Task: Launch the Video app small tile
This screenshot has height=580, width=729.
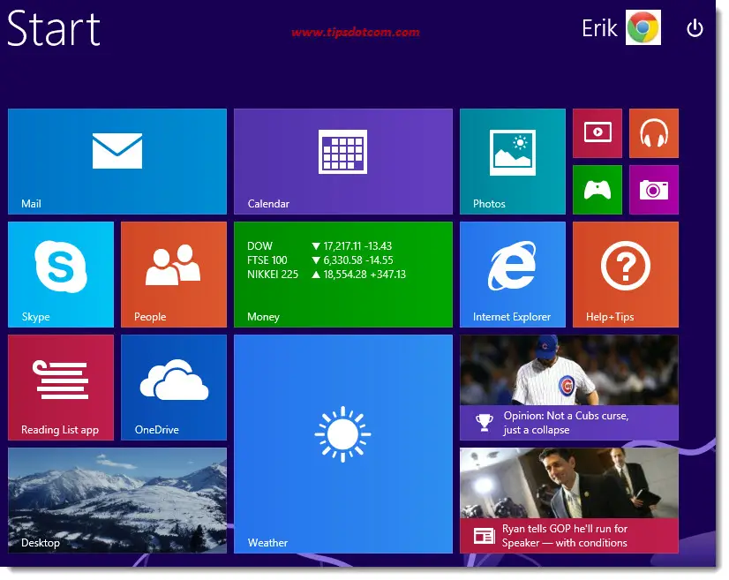Action: [x=597, y=133]
